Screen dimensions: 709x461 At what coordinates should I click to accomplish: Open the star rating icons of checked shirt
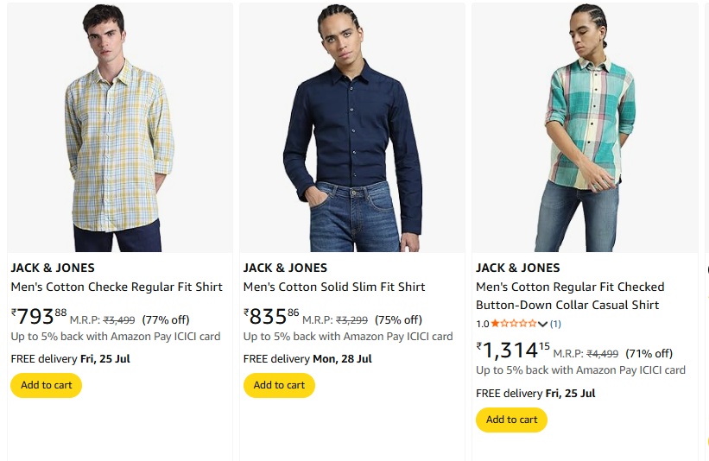tap(514, 324)
